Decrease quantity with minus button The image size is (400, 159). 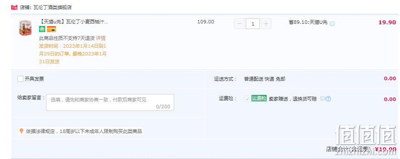click(x=240, y=24)
